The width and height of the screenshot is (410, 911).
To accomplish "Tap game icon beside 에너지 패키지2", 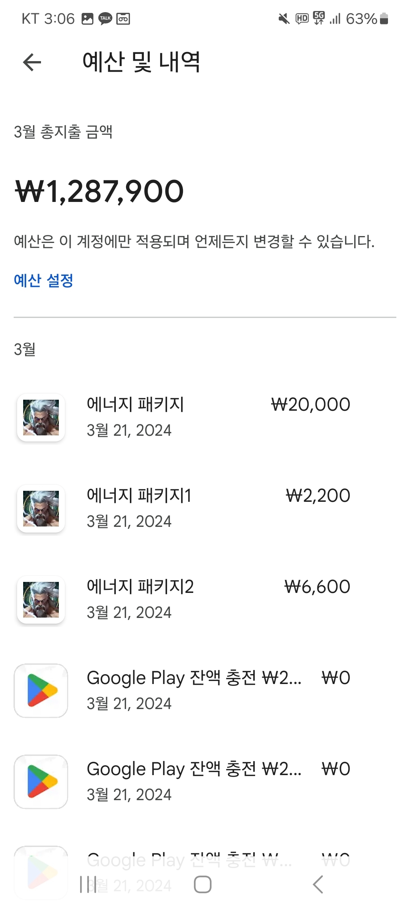I will (x=41, y=599).
